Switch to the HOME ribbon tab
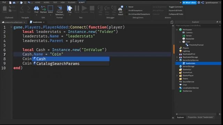This screenshot has width=223, height=125. (x=38, y=2)
